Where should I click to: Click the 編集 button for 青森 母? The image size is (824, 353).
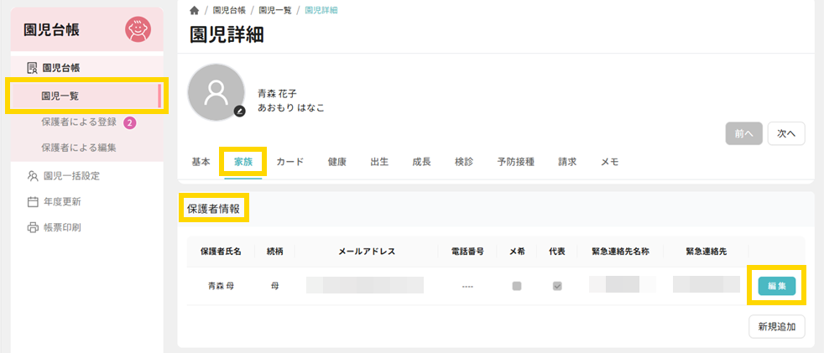(x=776, y=286)
